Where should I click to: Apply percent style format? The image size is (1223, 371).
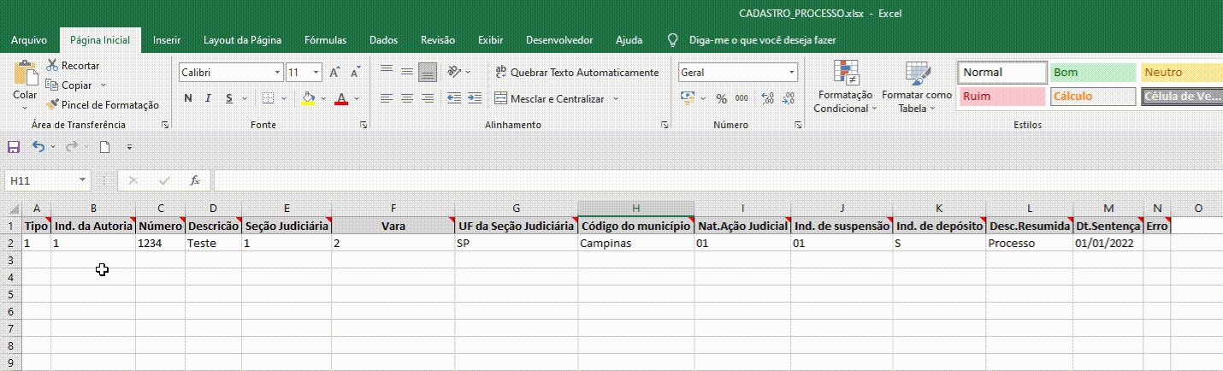[721, 98]
